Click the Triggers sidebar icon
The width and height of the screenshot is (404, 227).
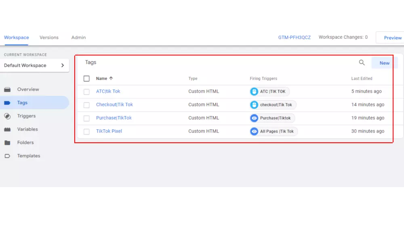(x=7, y=116)
